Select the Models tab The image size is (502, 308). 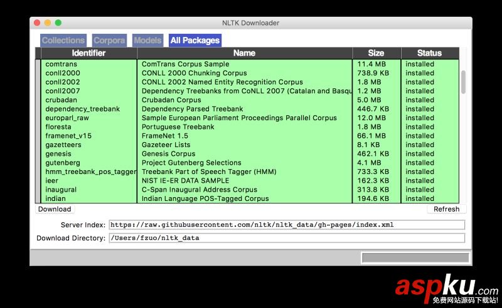click(147, 40)
